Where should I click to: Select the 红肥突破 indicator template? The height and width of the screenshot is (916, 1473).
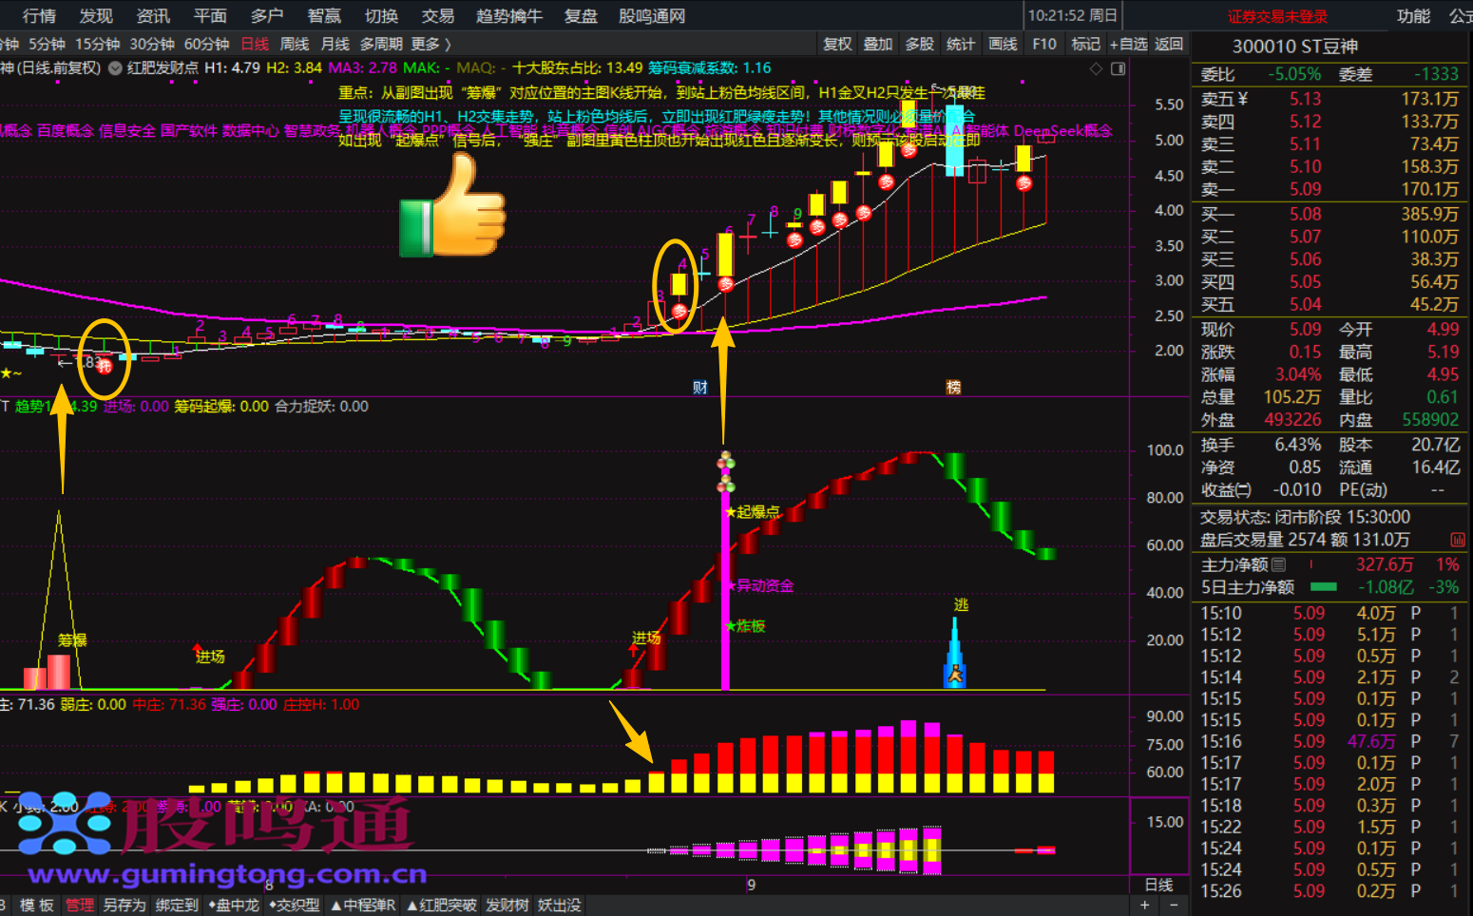pyautogui.click(x=441, y=905)
